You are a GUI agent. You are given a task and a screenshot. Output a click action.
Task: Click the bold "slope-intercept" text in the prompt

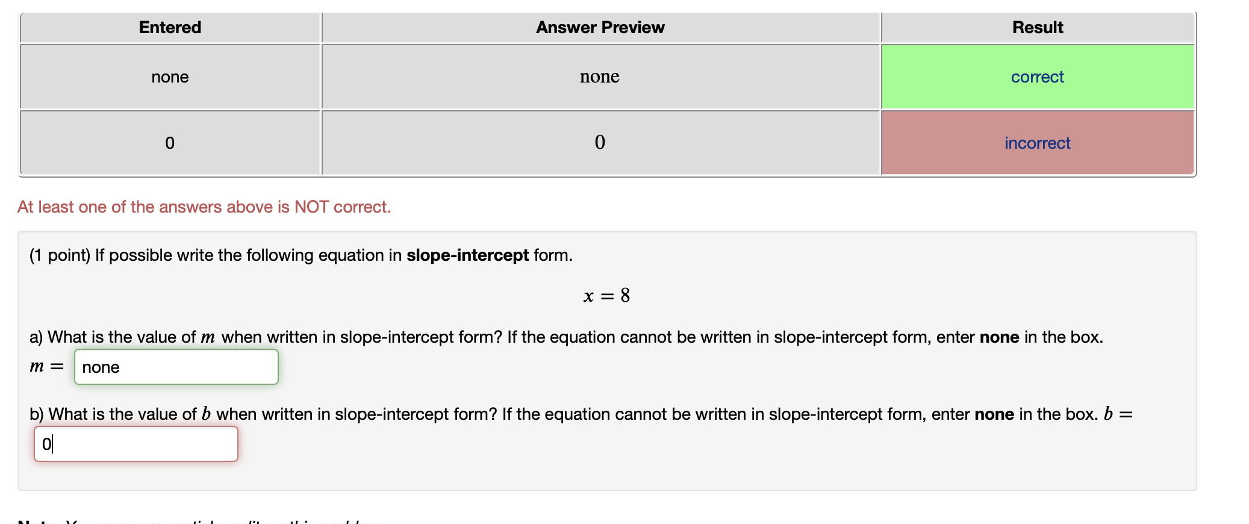pos(467,255)
